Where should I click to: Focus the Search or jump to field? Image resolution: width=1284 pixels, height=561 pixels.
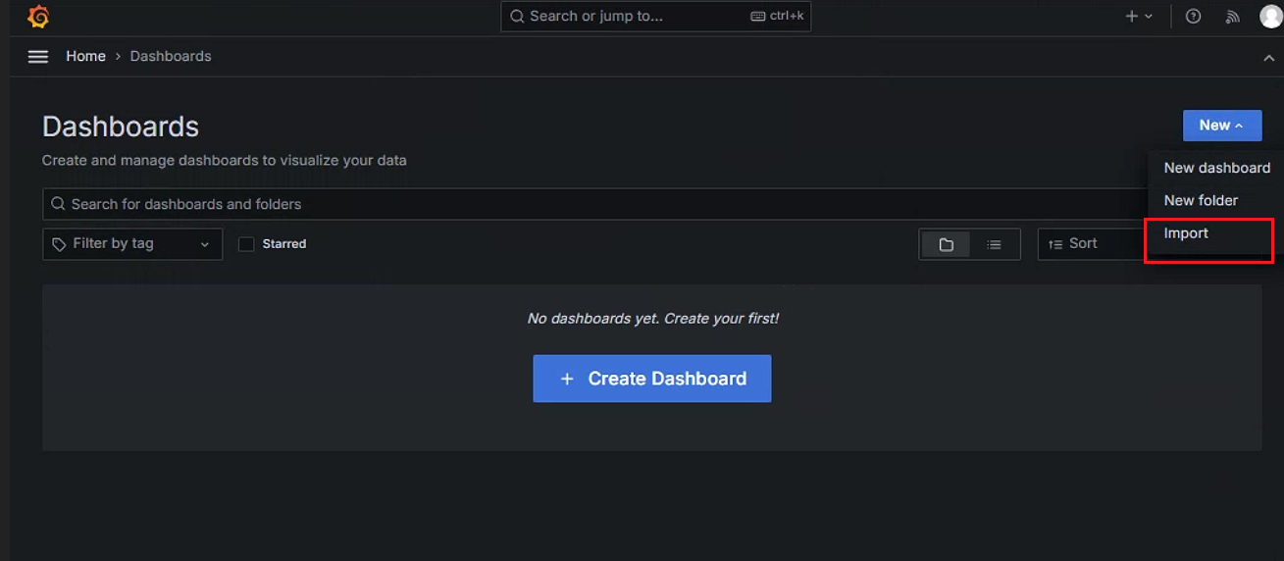[656, 17]
